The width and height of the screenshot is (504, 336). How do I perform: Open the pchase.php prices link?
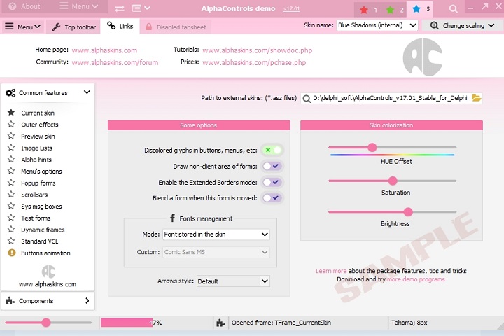(x=254, y=62)
